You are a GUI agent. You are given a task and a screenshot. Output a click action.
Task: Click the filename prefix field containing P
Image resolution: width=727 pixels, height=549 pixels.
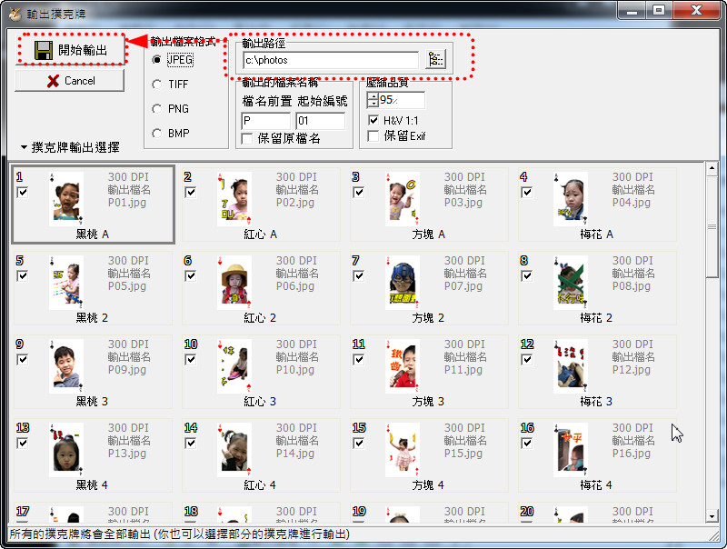265,121
